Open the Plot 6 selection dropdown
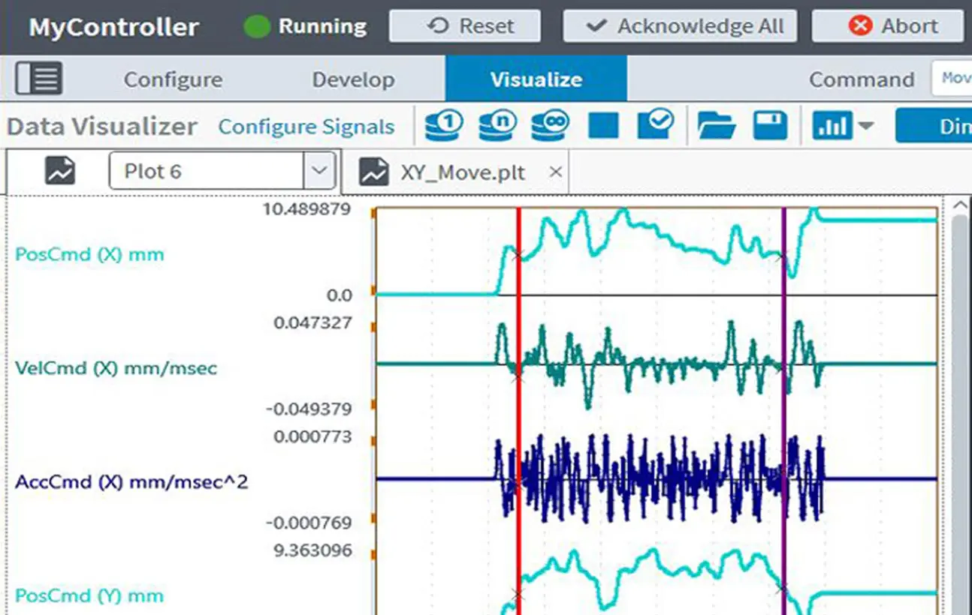Viewport: 972px width, 615px height. point(318,171)
